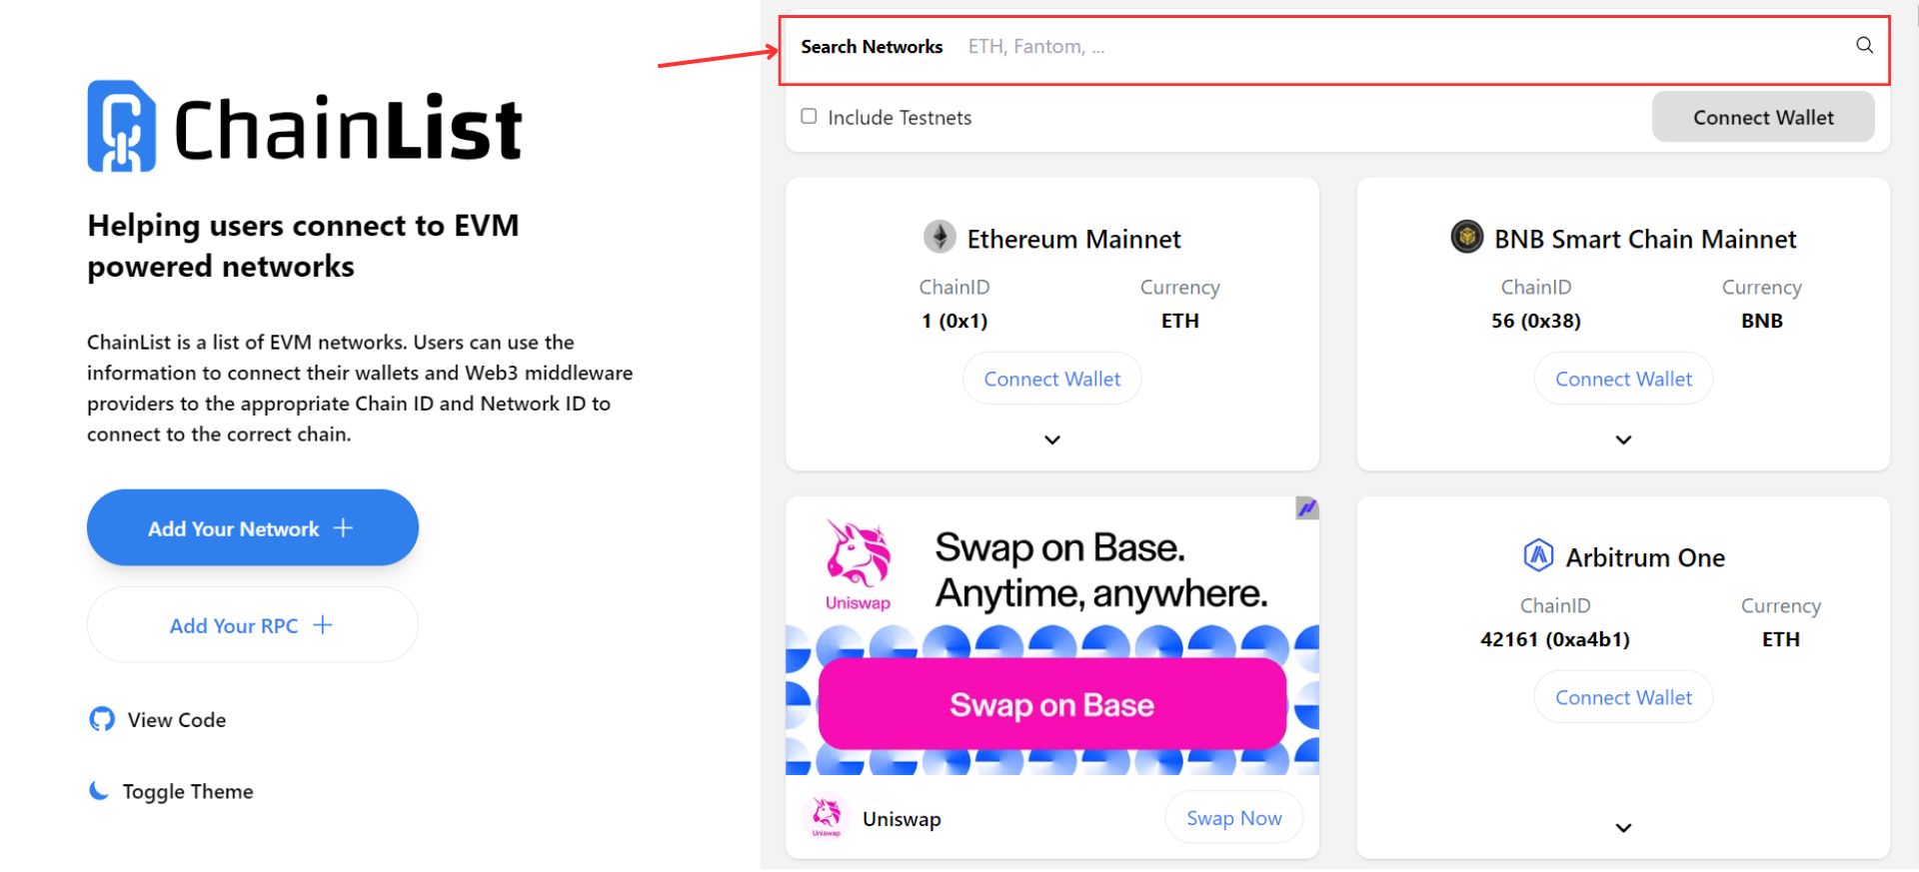Screen dimensions: 1919x872
Task: Enable the Include Testnets checkbox
Action: point(809,117)
